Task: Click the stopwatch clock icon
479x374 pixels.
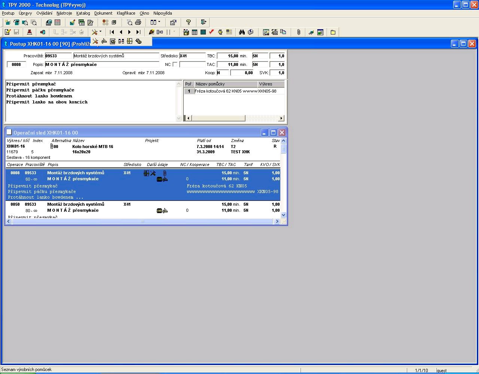Action: click(x=220, y=32)
